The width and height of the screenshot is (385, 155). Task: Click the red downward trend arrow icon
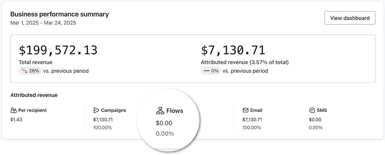pyautogui.click(x=25, y=71)
